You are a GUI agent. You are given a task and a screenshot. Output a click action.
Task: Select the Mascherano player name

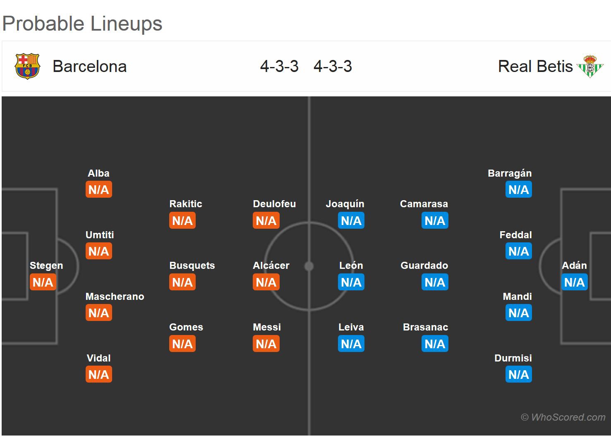[115, 297]
